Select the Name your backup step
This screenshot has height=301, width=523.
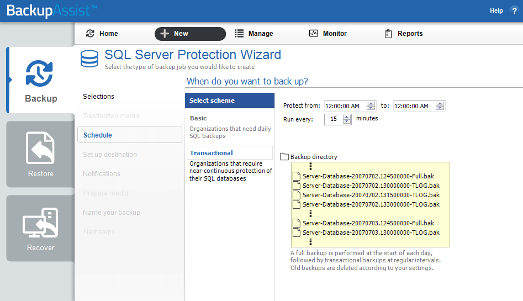112,213
